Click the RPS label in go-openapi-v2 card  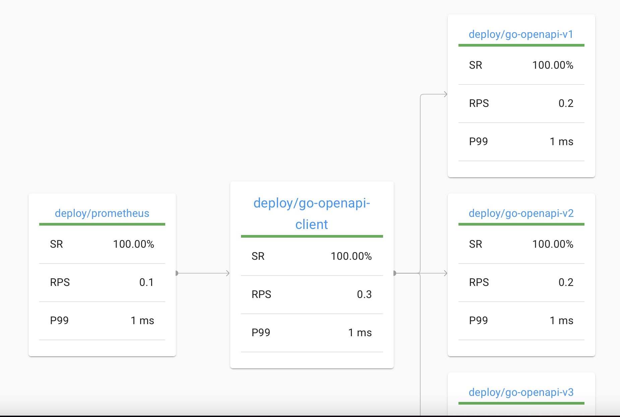[479, 282]
